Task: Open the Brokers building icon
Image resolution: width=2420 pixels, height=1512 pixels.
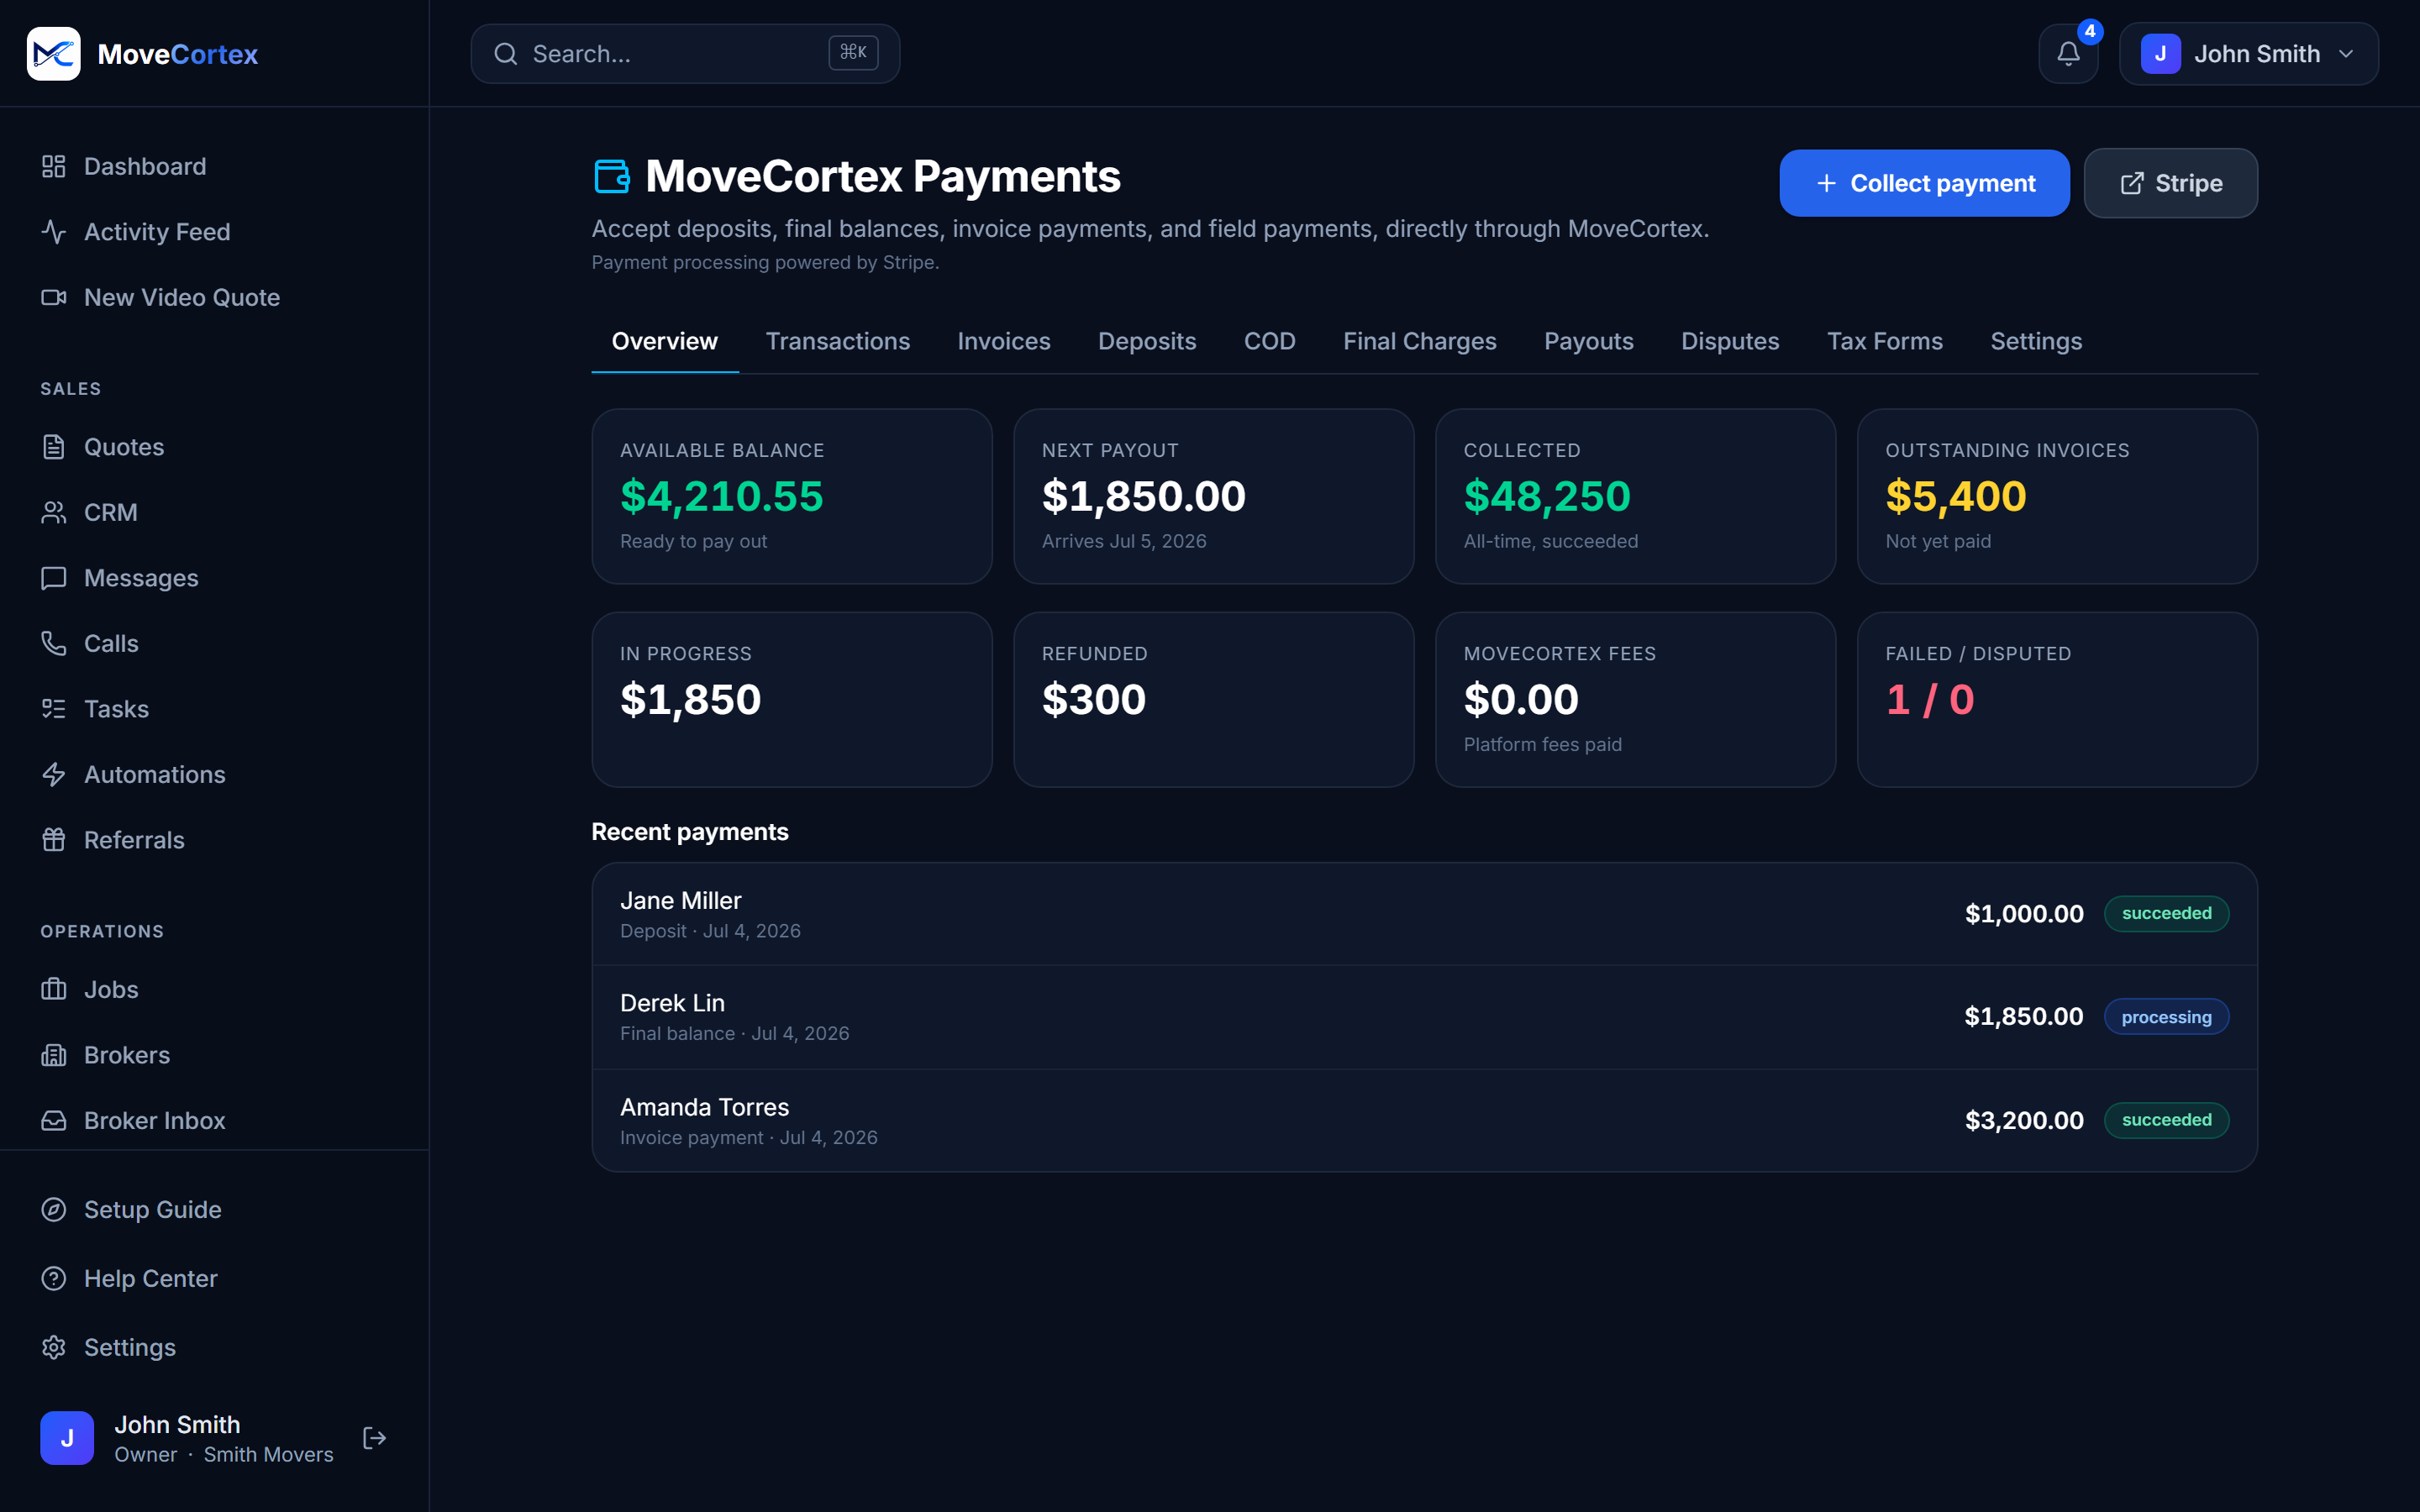Action: click(x=54, y=1055)
